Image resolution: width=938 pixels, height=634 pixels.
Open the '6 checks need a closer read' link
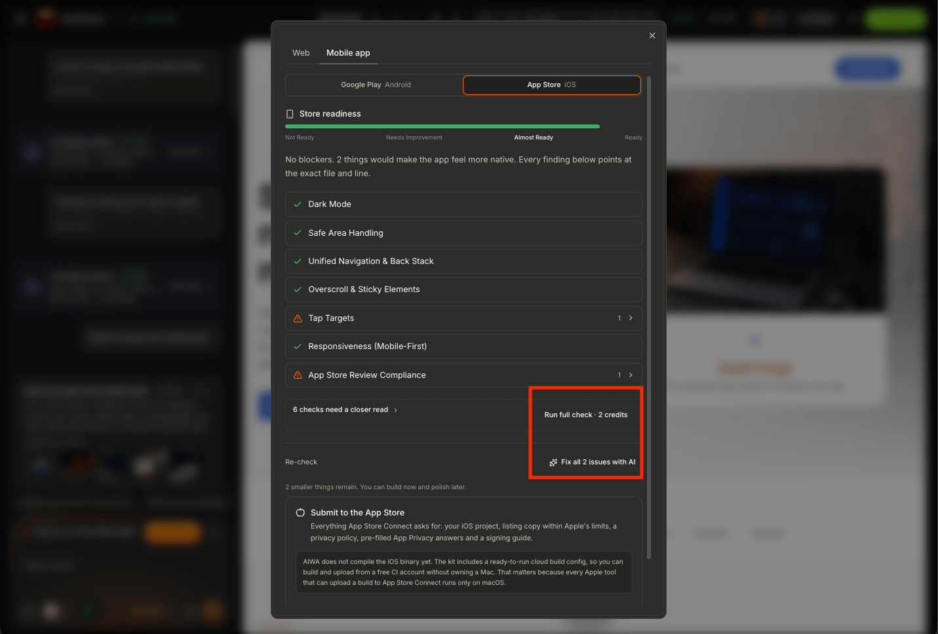[x=345, y=409]
